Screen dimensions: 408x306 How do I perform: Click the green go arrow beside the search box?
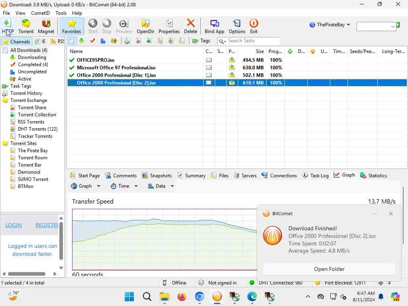click(x=398, y=25)
